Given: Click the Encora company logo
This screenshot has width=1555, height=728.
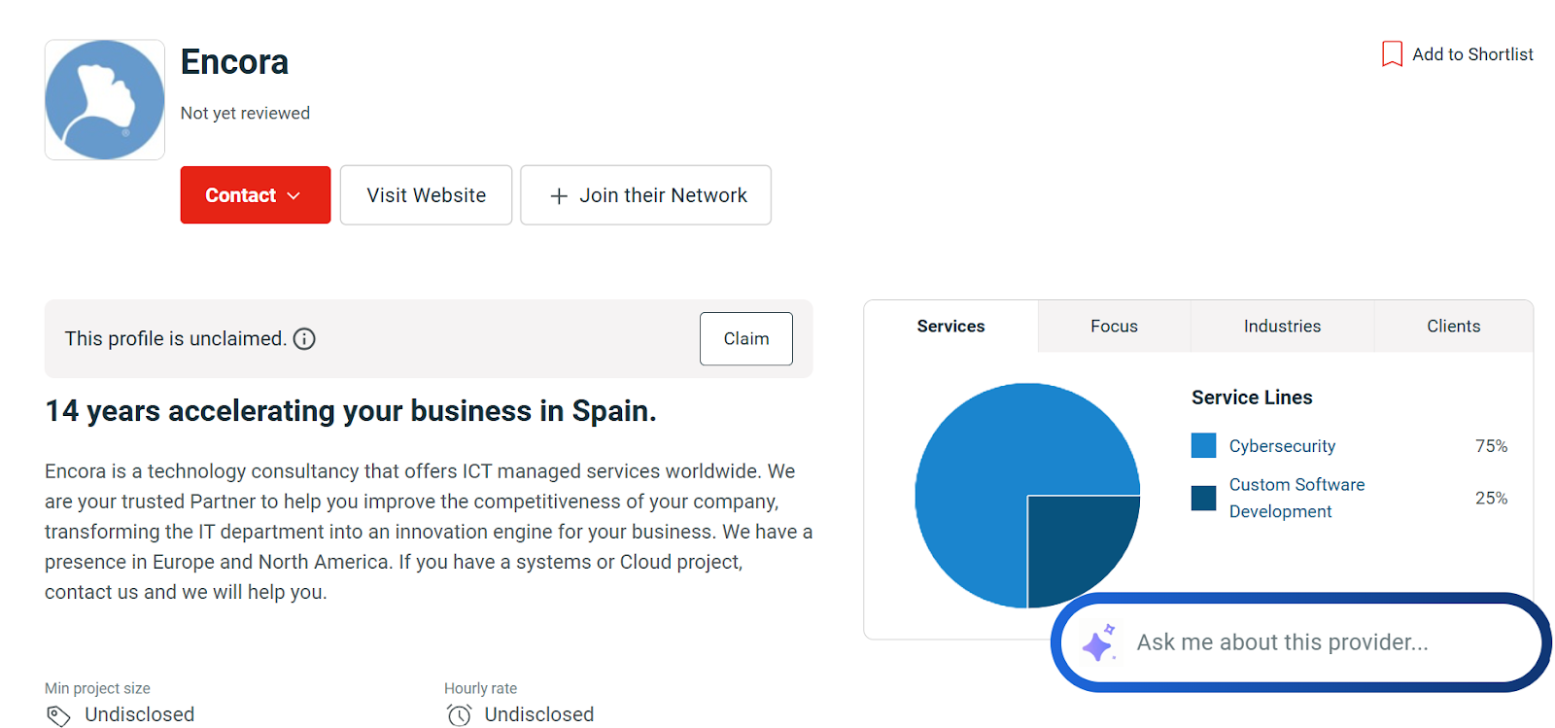Looking at the screenshot, I should tap(105, 100).
